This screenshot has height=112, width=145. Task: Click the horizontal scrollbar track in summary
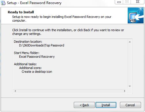(70, 91)
